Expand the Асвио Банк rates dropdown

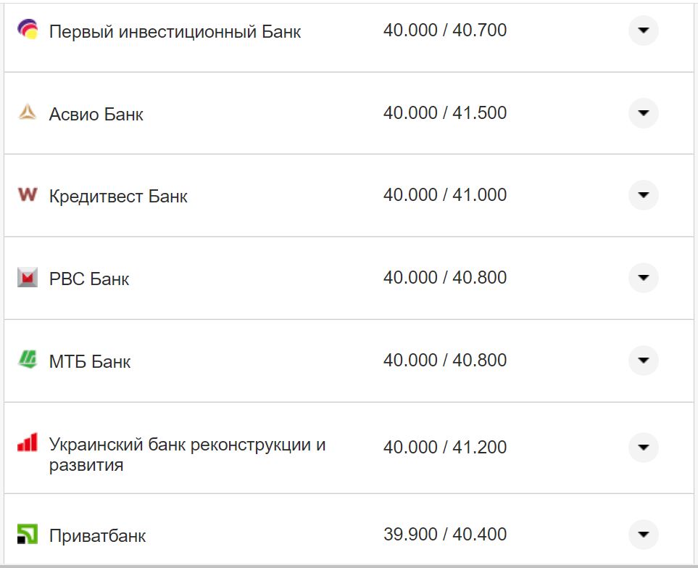pos(643,113)
